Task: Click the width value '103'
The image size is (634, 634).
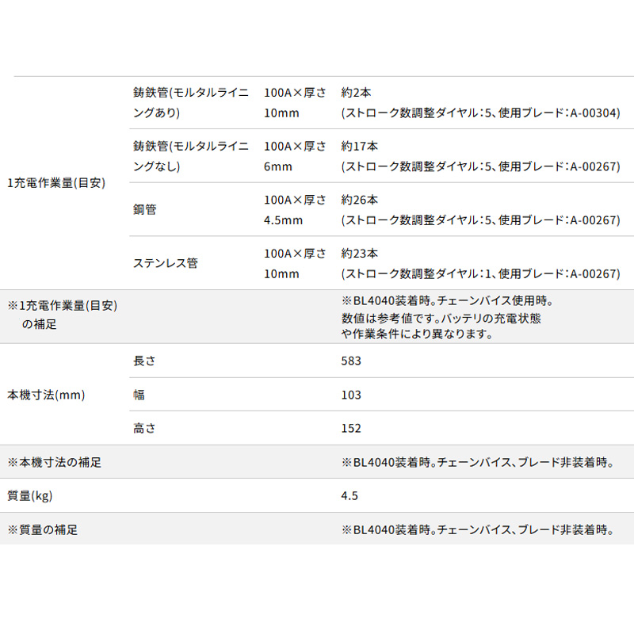Action: click(x=351, y=395)
